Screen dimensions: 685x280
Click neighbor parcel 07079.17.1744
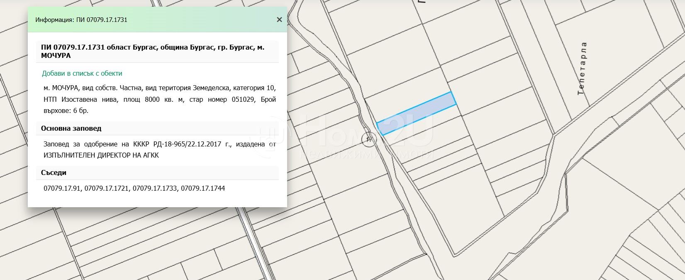point(203,188)
